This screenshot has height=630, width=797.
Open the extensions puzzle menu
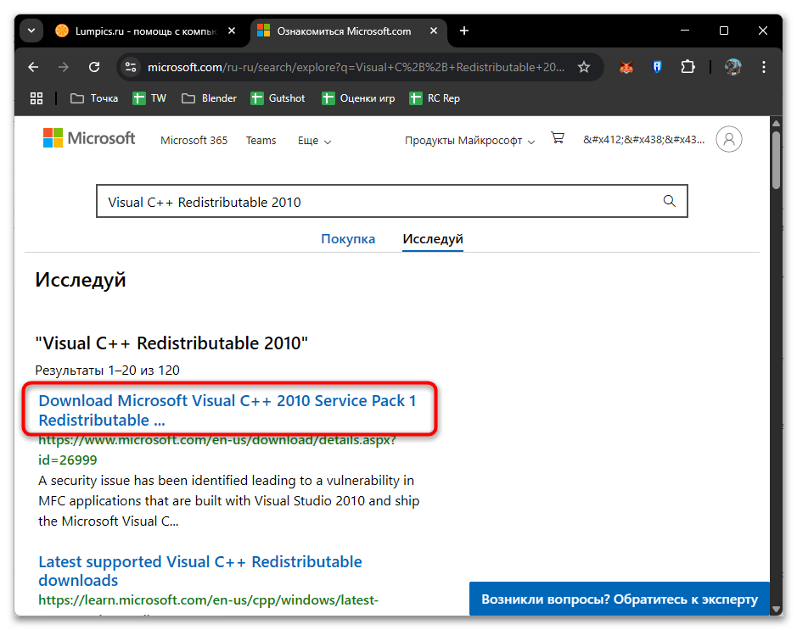(x=688, y=67)
